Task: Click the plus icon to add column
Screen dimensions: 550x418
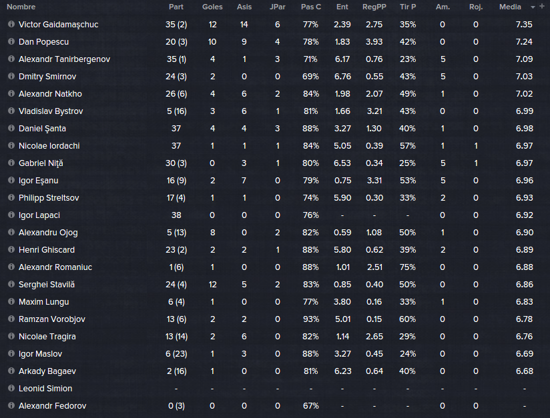Action: [x=542, y=7]
